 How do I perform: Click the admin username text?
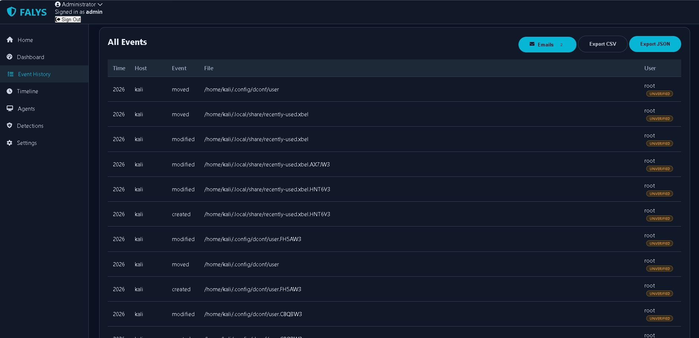(94, 12)
